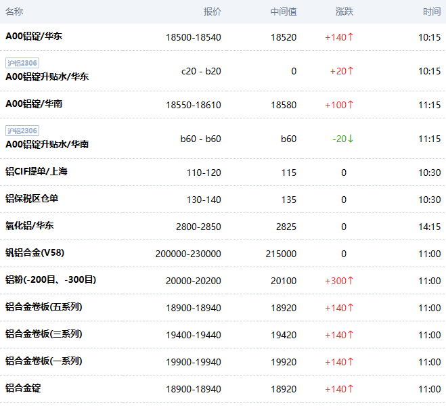Click the 报价 column header
Screen dimensions: 446x410
[x=213, y=12]
